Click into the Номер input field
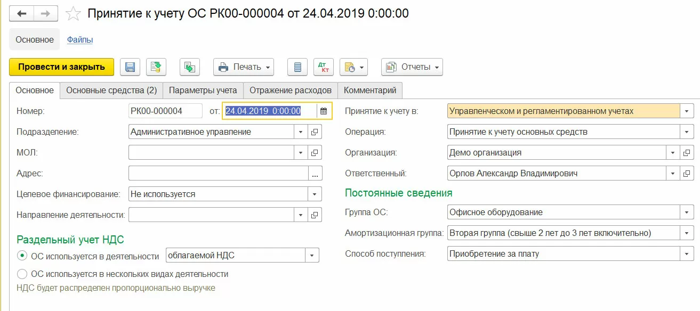Image resolution: width=700 pixels, height=311 pixels. click(165, 111)
